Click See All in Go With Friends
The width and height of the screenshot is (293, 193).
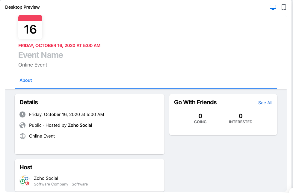click(x=265, y=103)
